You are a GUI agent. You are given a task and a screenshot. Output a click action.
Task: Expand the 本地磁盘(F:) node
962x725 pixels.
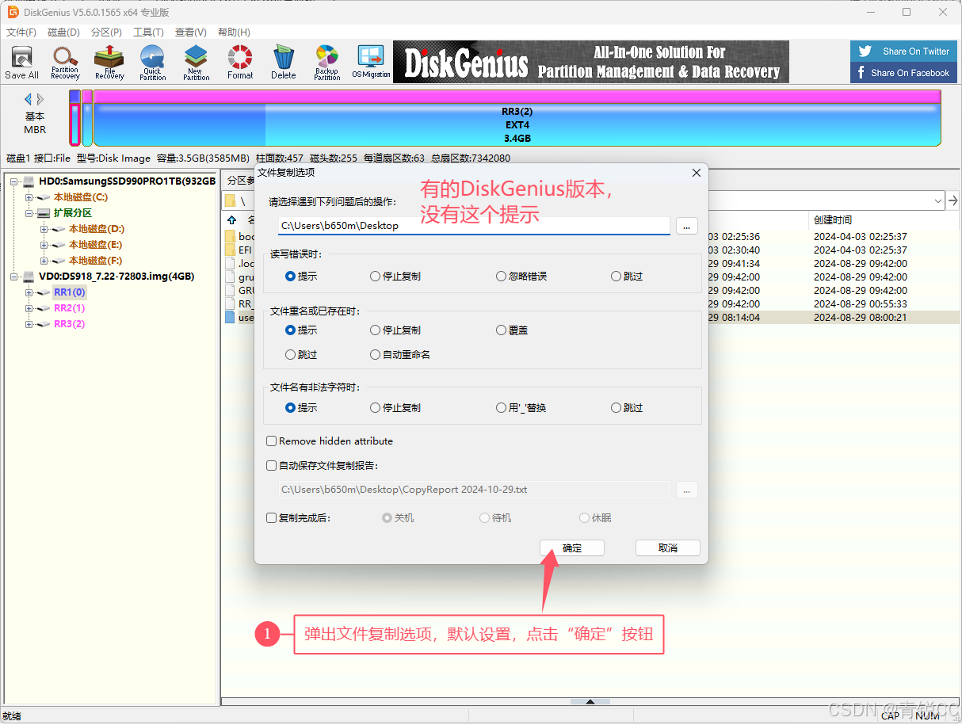click(44, 261)
